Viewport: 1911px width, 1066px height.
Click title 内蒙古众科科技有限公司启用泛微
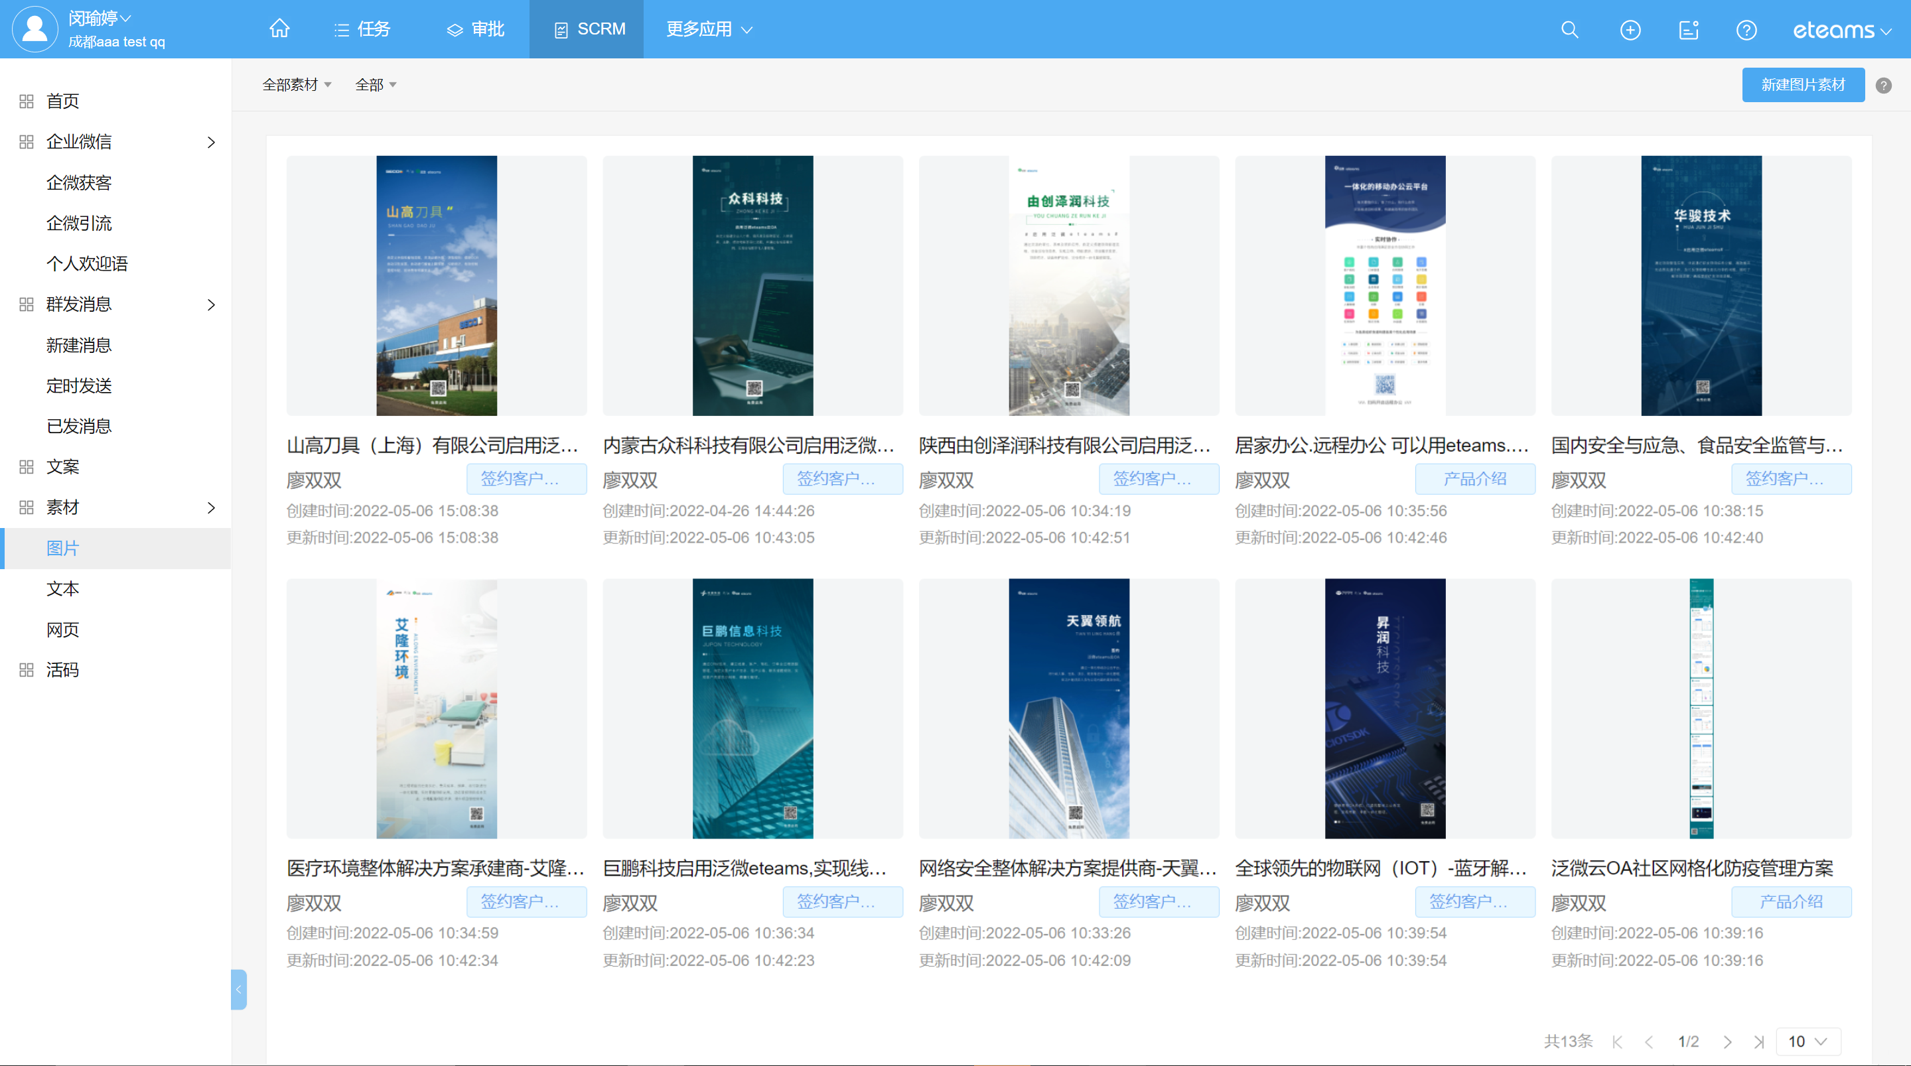point(748,445)
